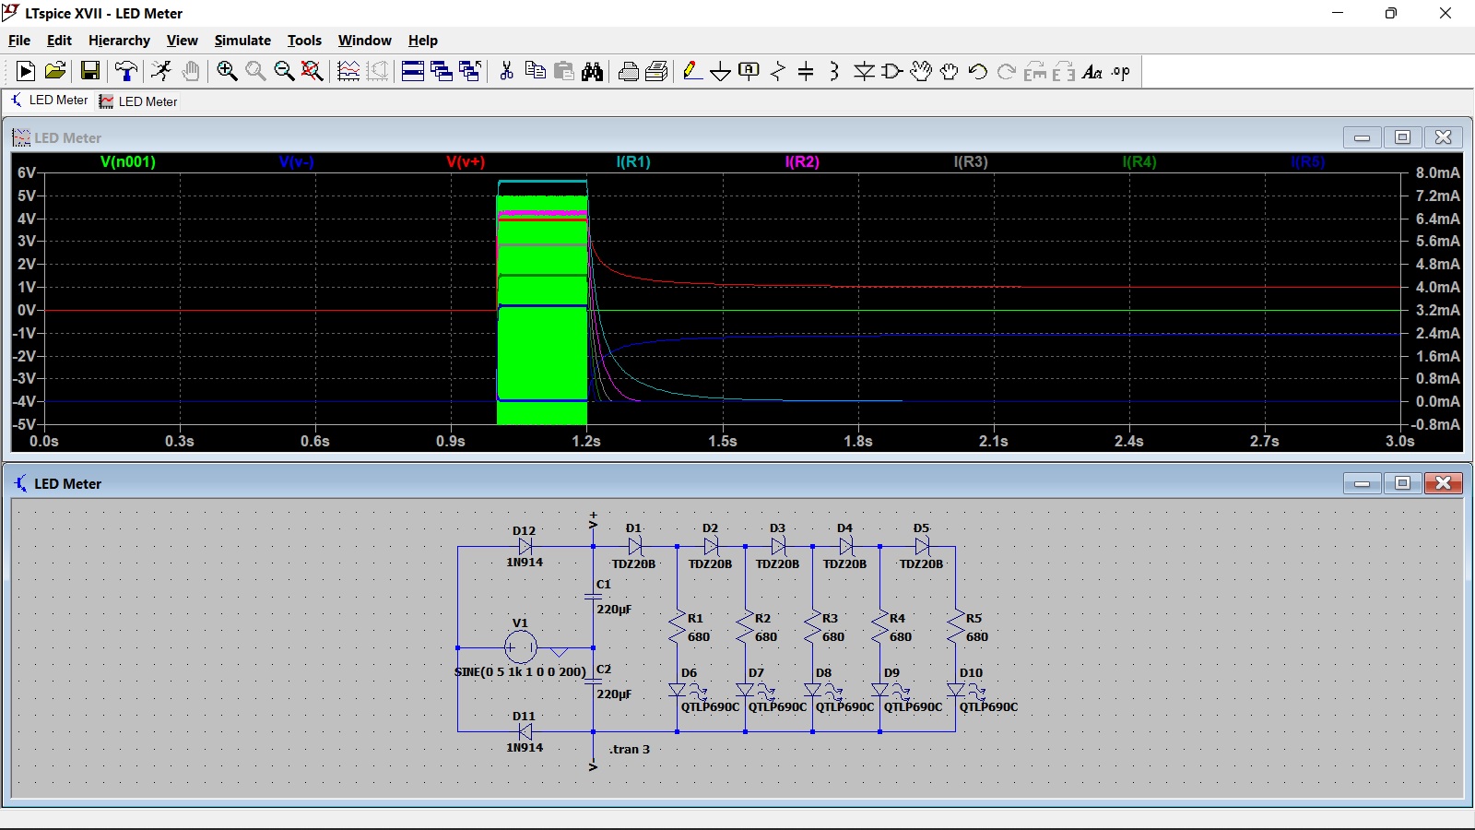
Task: Click the Zoom to Fit icon
Action: 313,71
